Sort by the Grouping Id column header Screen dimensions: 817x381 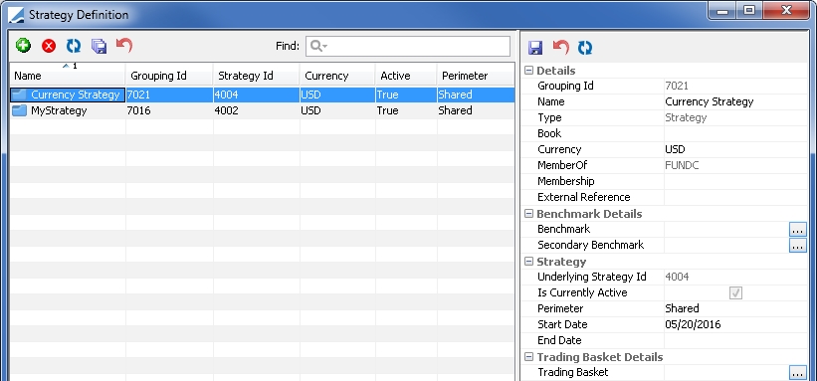pyautogui.click(x=169, y=76)
